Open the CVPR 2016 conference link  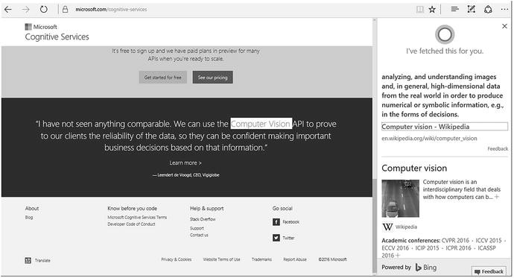455,240
